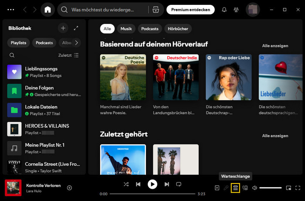
Task: Open the Warteschlange queue
Action: (x=235, y=188)
